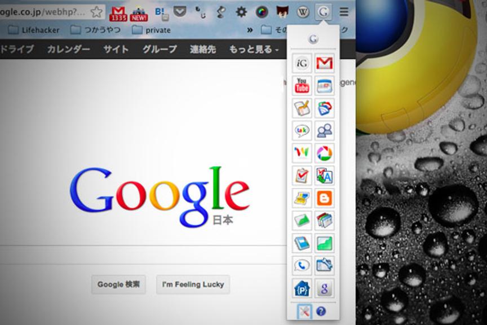Open iGoogle from the shortcuts popup
The image size is (487, 325).
click(x=302, y=63)
